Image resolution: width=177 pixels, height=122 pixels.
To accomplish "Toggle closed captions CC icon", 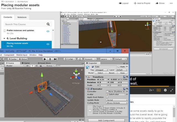I will coord(158,90).
